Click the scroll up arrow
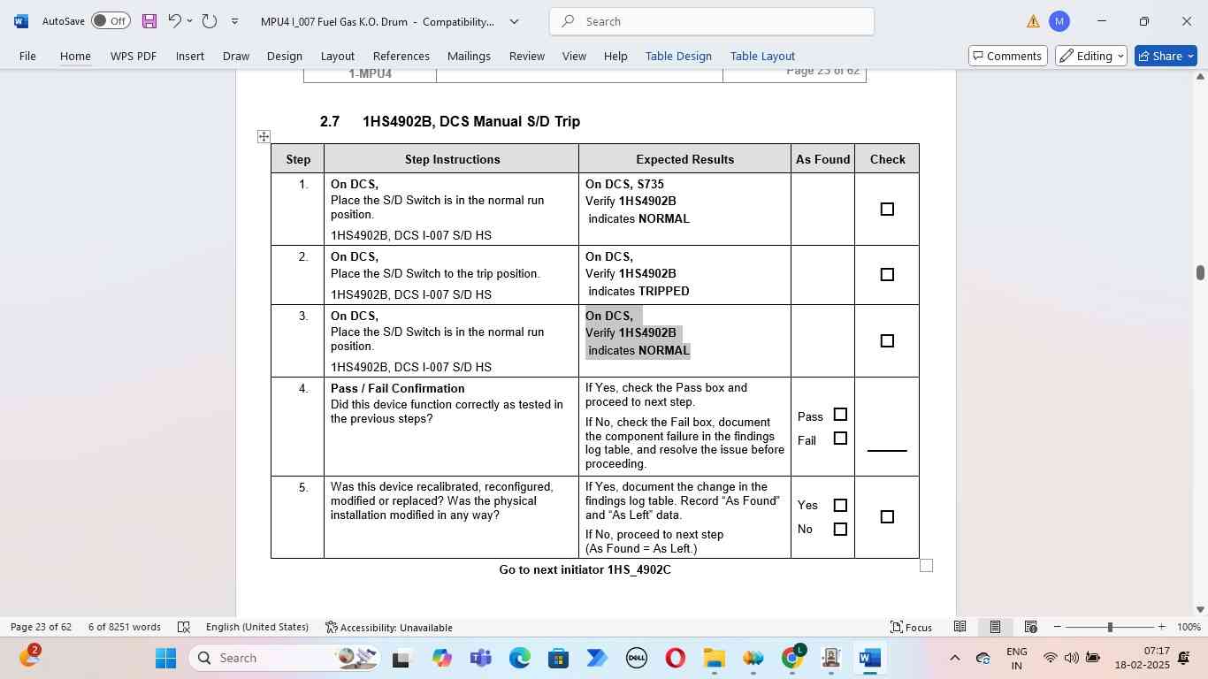Screen dimensions: 1208x679 pyautogui.click(x=1200, y=77)
